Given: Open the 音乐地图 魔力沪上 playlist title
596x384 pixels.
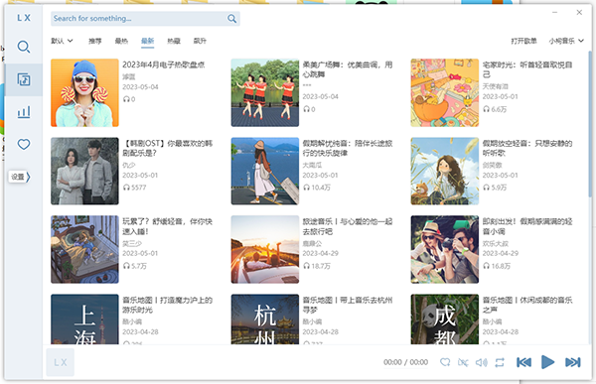Looking at the screenshot, I should tap(167, 305).
